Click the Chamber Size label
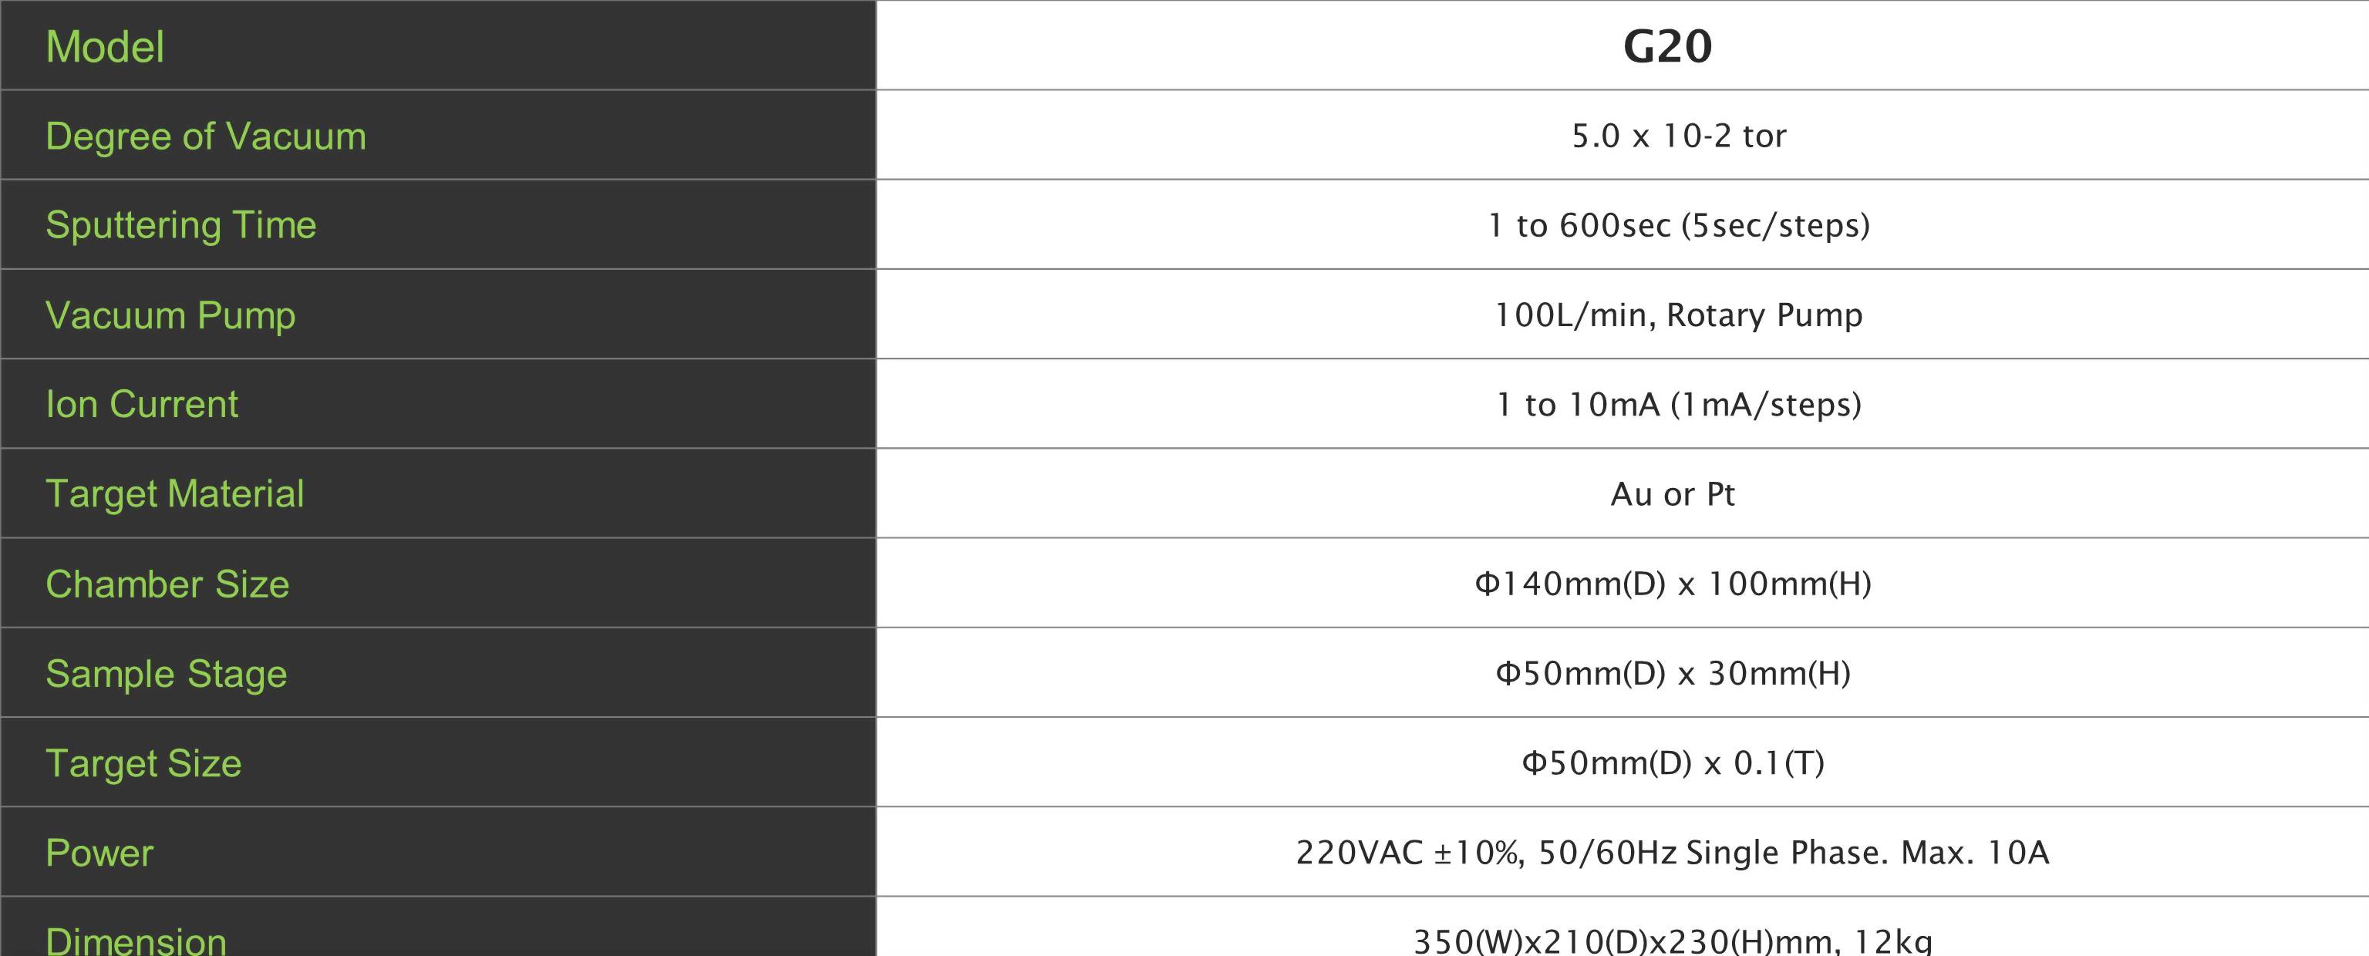2369x956 pixels. (x=167, y=584)
